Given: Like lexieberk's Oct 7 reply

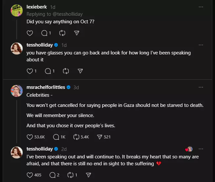Looking at the screenshot, I should (30, 33).
